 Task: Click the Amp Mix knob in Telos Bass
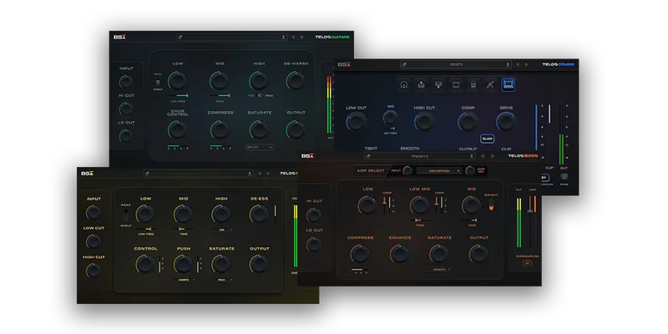click(x=470, y=171)
